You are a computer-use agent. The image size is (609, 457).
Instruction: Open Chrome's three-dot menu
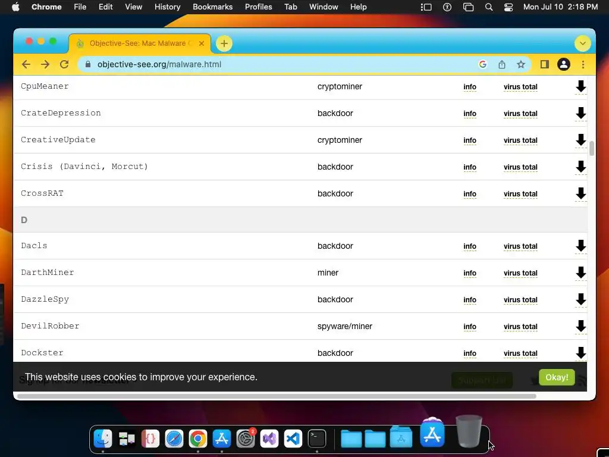[583, 64]
